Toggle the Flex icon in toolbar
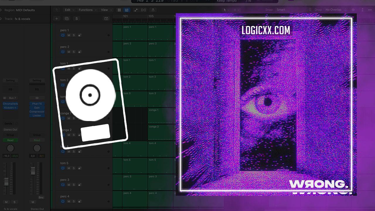Viewport: 375px width, 211px height. pos(143,10)
